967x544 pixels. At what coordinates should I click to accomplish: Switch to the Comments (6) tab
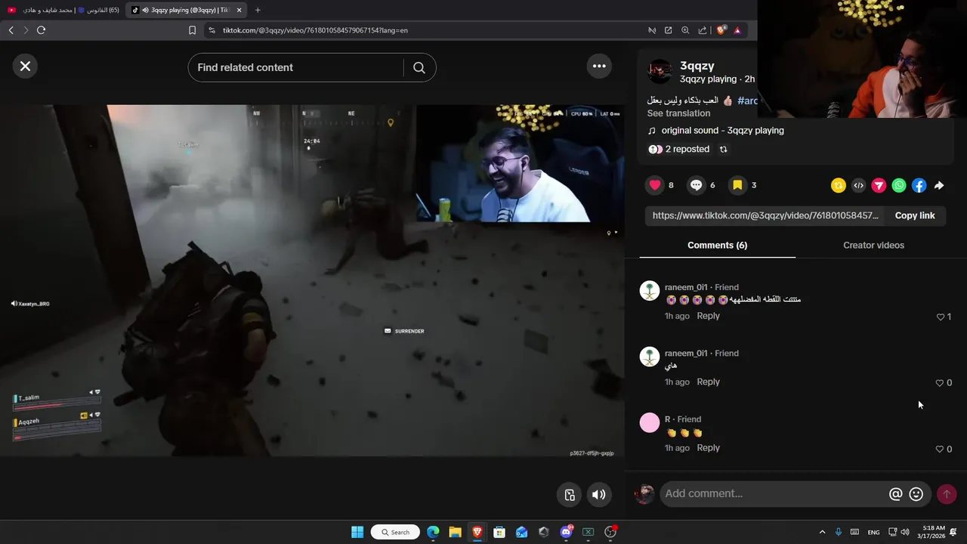(717, 246)
